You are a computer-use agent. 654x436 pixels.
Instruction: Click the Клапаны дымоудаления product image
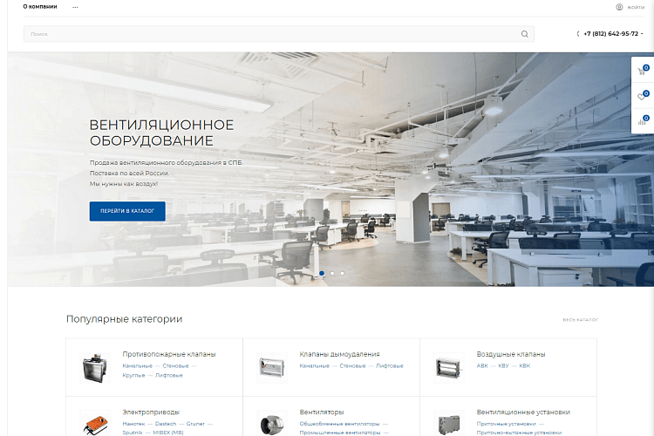(272, 368)
